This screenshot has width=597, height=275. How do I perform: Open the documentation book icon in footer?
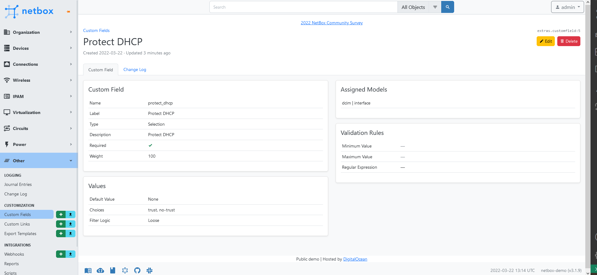(x=88, y=270)
